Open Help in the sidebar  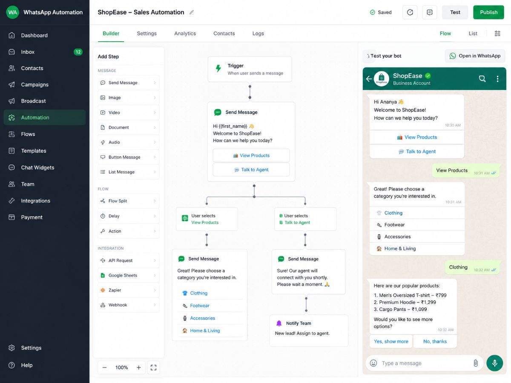(x=44, y=365)
